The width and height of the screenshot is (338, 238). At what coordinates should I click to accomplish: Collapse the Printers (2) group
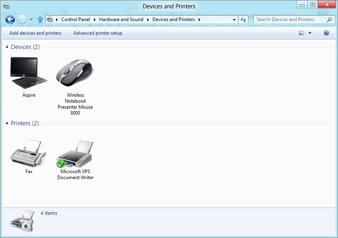click(x=7, y=123)
